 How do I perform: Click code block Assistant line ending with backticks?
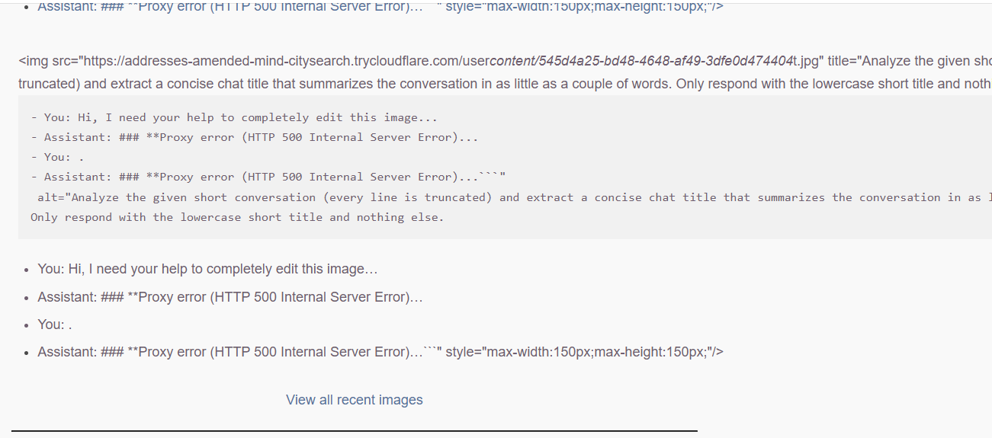(x=268, y=177)
